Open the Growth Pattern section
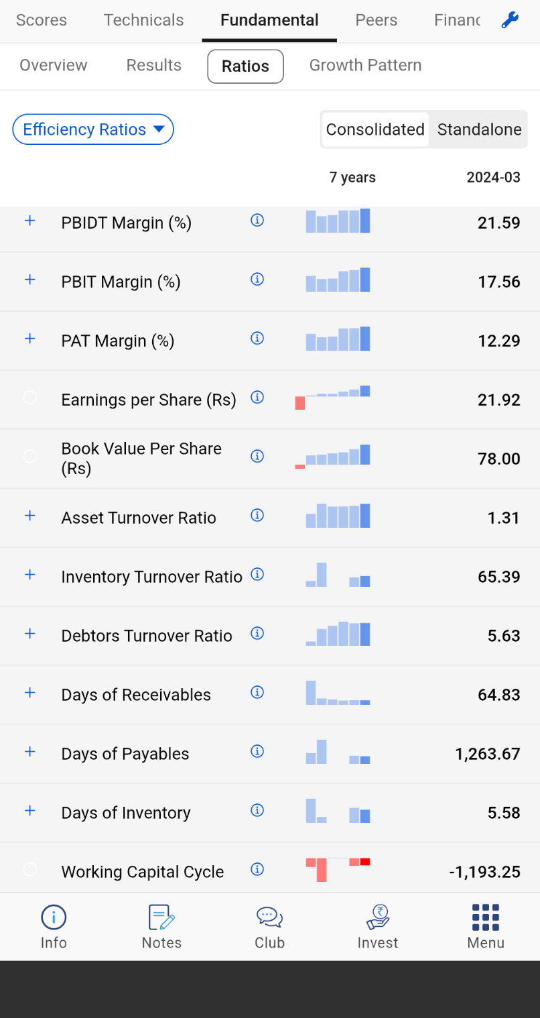The height and width of the screenshot is (1018, 540). (365, 66)
